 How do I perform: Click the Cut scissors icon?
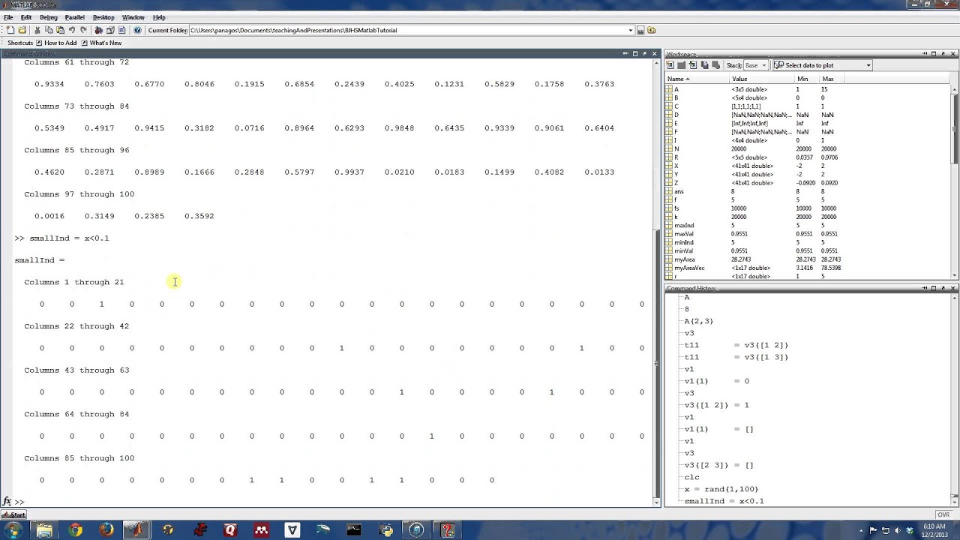click(37, 30)
